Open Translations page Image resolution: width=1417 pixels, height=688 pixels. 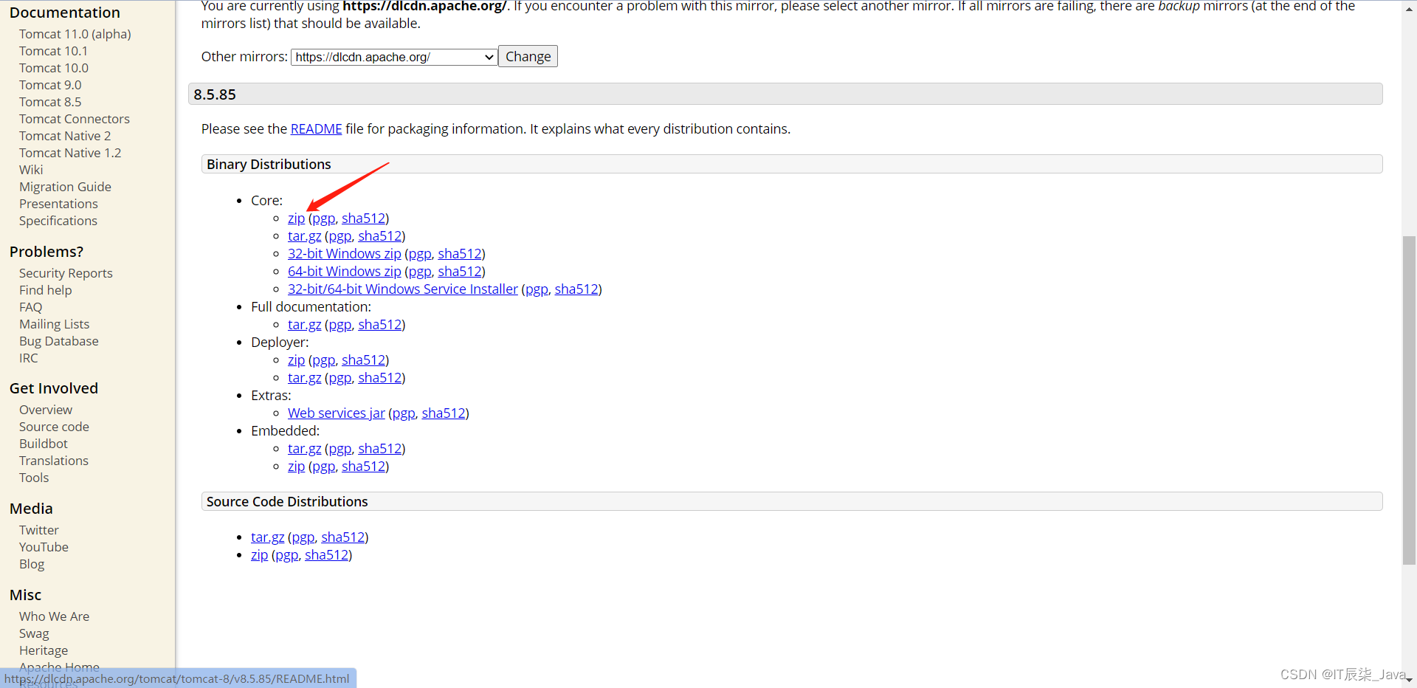click(54, 461)
